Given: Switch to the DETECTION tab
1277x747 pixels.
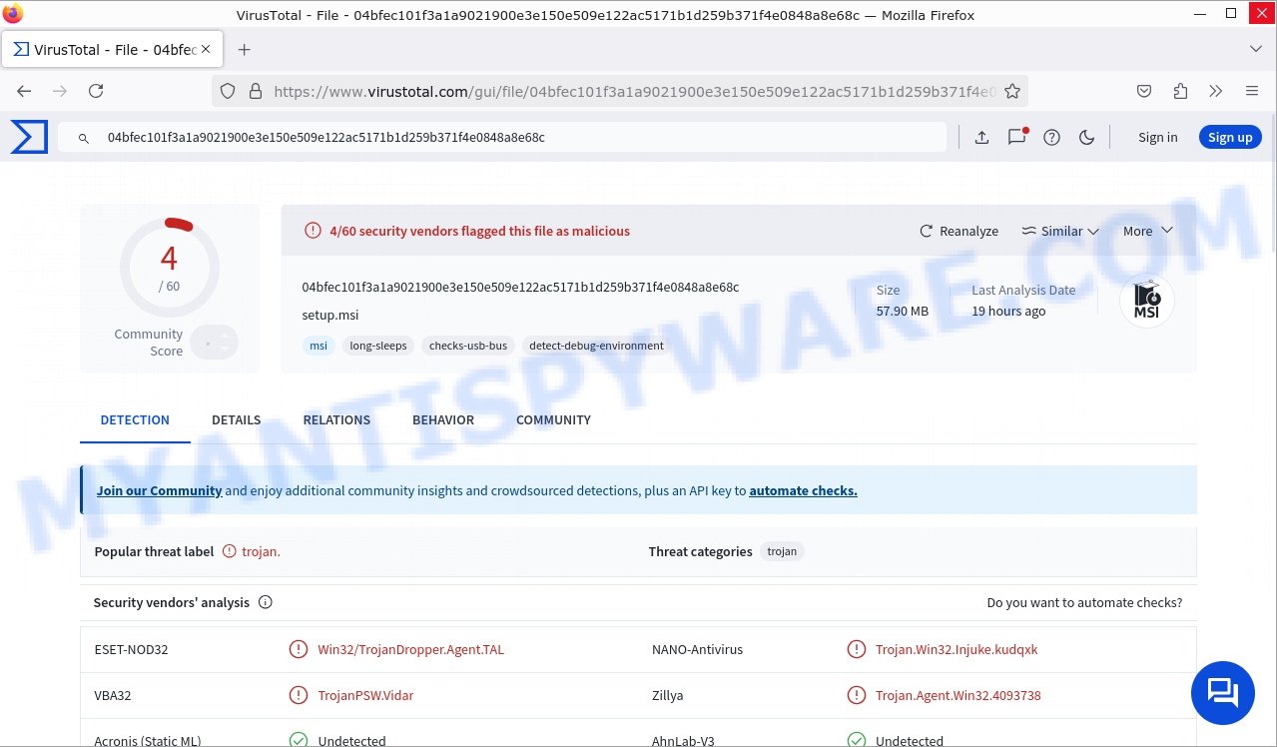Looking at the screenshot, I should [x=135, y=419].
